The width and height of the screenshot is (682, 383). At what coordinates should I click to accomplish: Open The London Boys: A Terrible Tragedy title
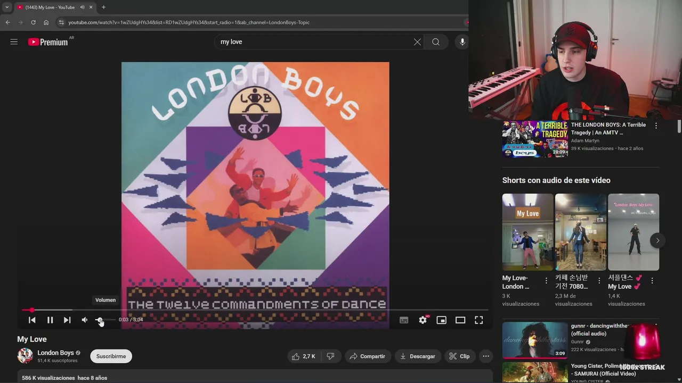click(608, 129)
